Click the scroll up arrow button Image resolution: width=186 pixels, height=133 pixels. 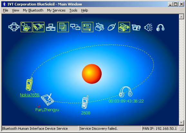pyautogui.click(x=181, y=17)
